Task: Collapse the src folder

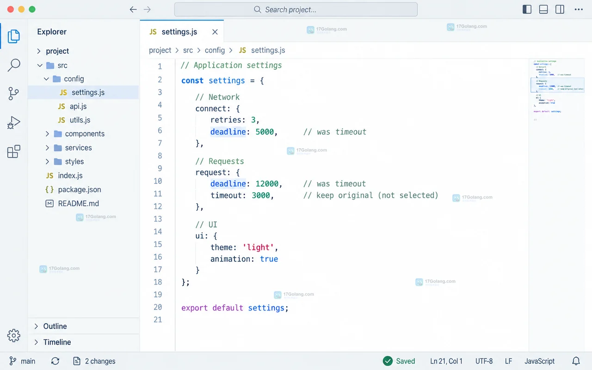Action: (40, 66)
